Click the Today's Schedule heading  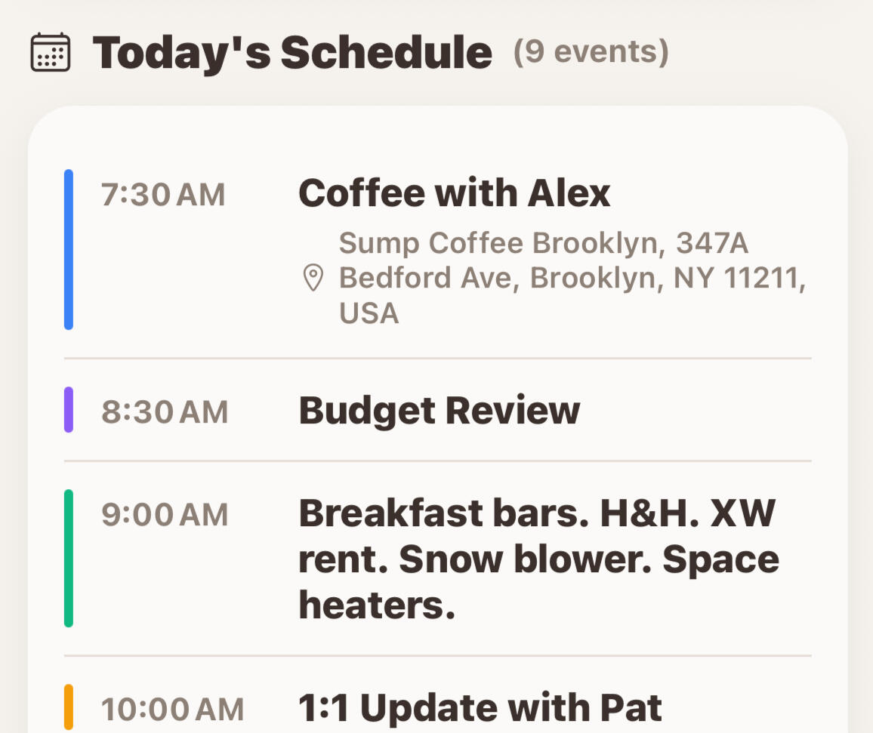292,52
